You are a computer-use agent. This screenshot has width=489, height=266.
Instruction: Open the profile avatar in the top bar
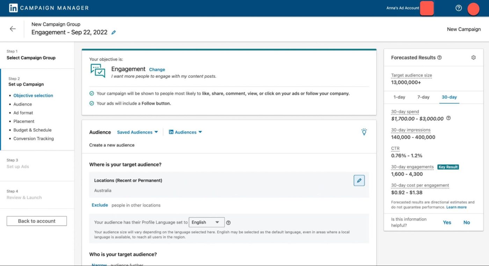[x=473, y=9]
